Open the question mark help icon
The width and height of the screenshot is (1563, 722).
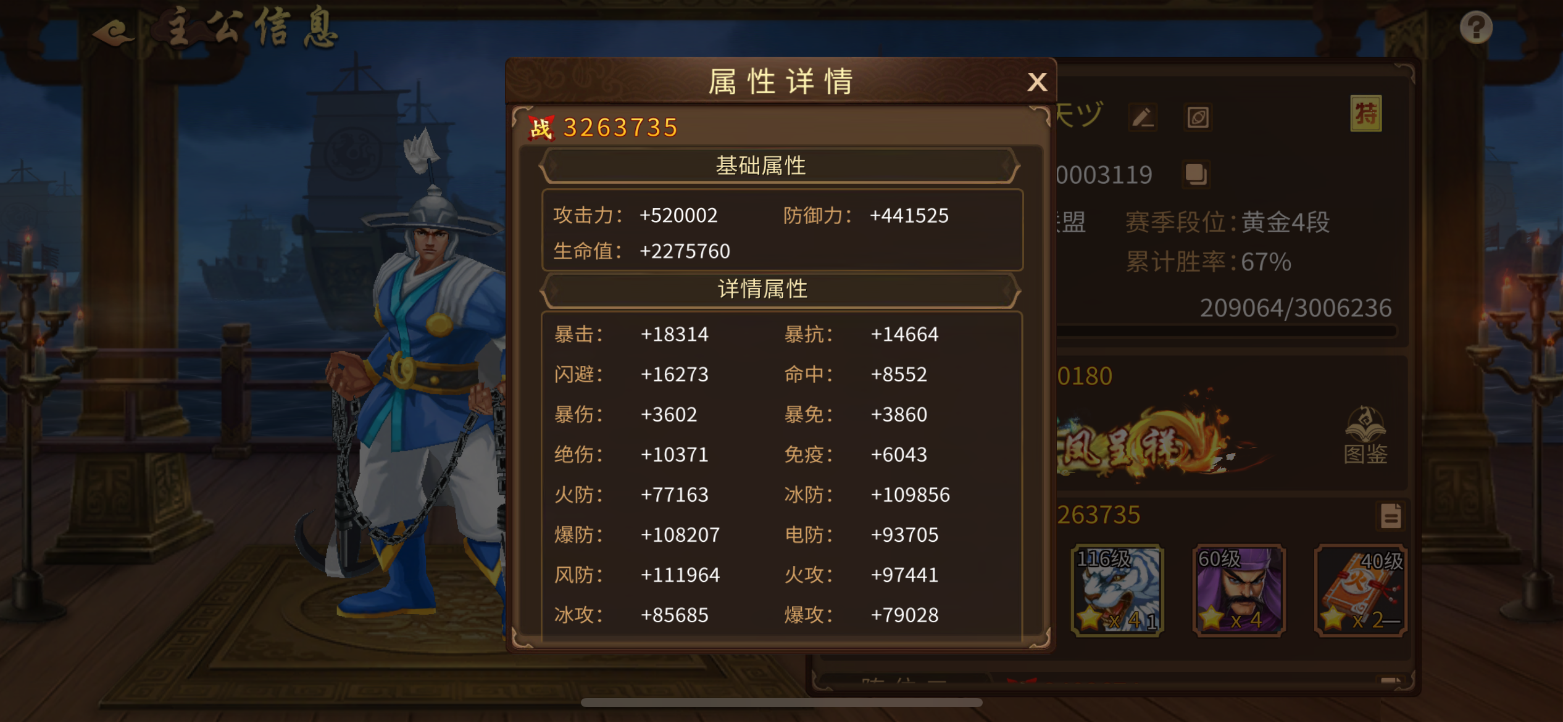pos(1476,27)
